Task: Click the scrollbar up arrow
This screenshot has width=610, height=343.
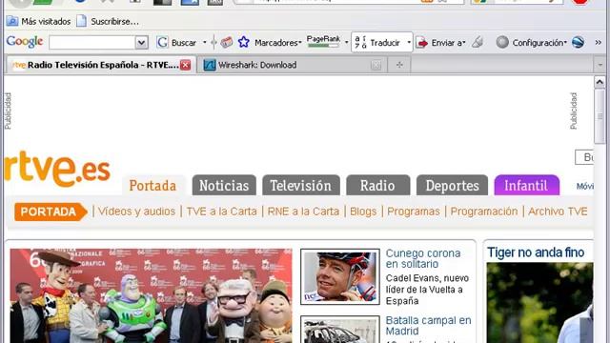Action: click(x=600, y=82)
